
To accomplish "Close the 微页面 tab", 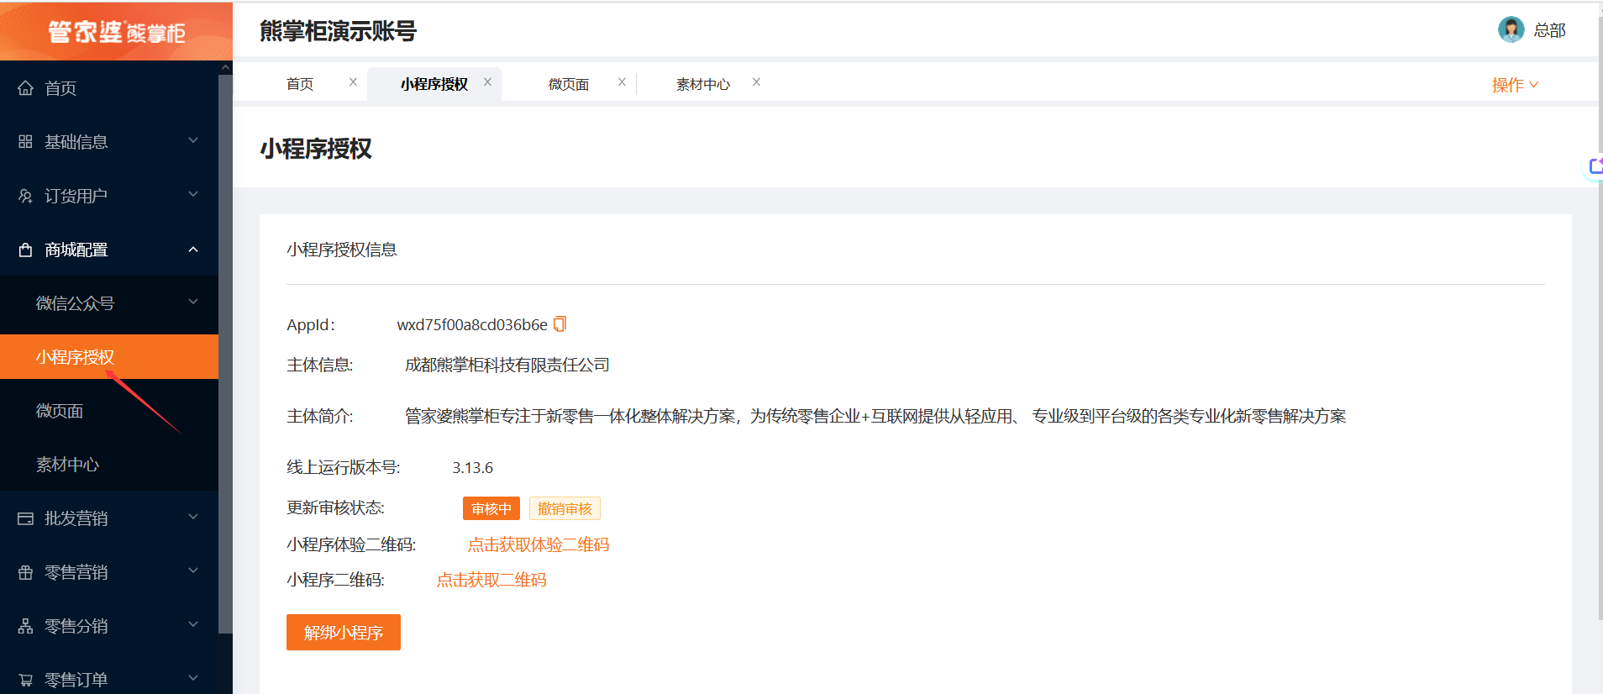I will (x=622, y=81).
